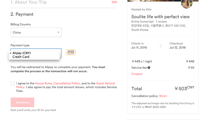The width and height of the screenshot is (204, 122).
Task: Click the Strict cancellation policy link
Action: point(163,96)
